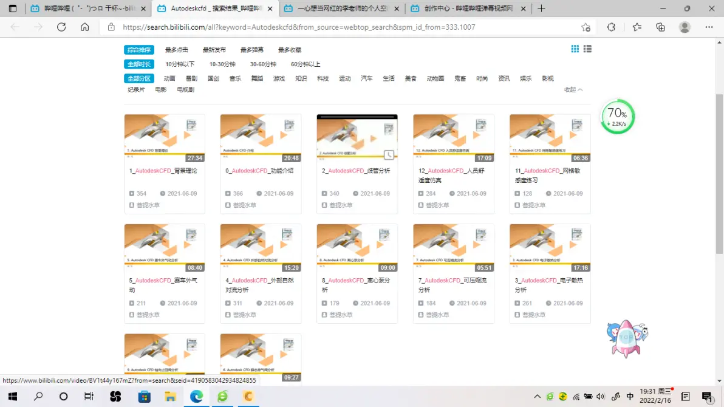Filter duration to 30-60分钟

click(263, 64)
